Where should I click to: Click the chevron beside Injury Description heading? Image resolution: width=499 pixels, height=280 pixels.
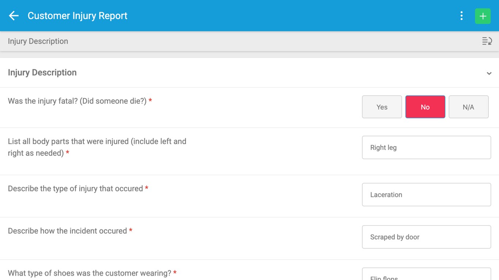(489, 73)
